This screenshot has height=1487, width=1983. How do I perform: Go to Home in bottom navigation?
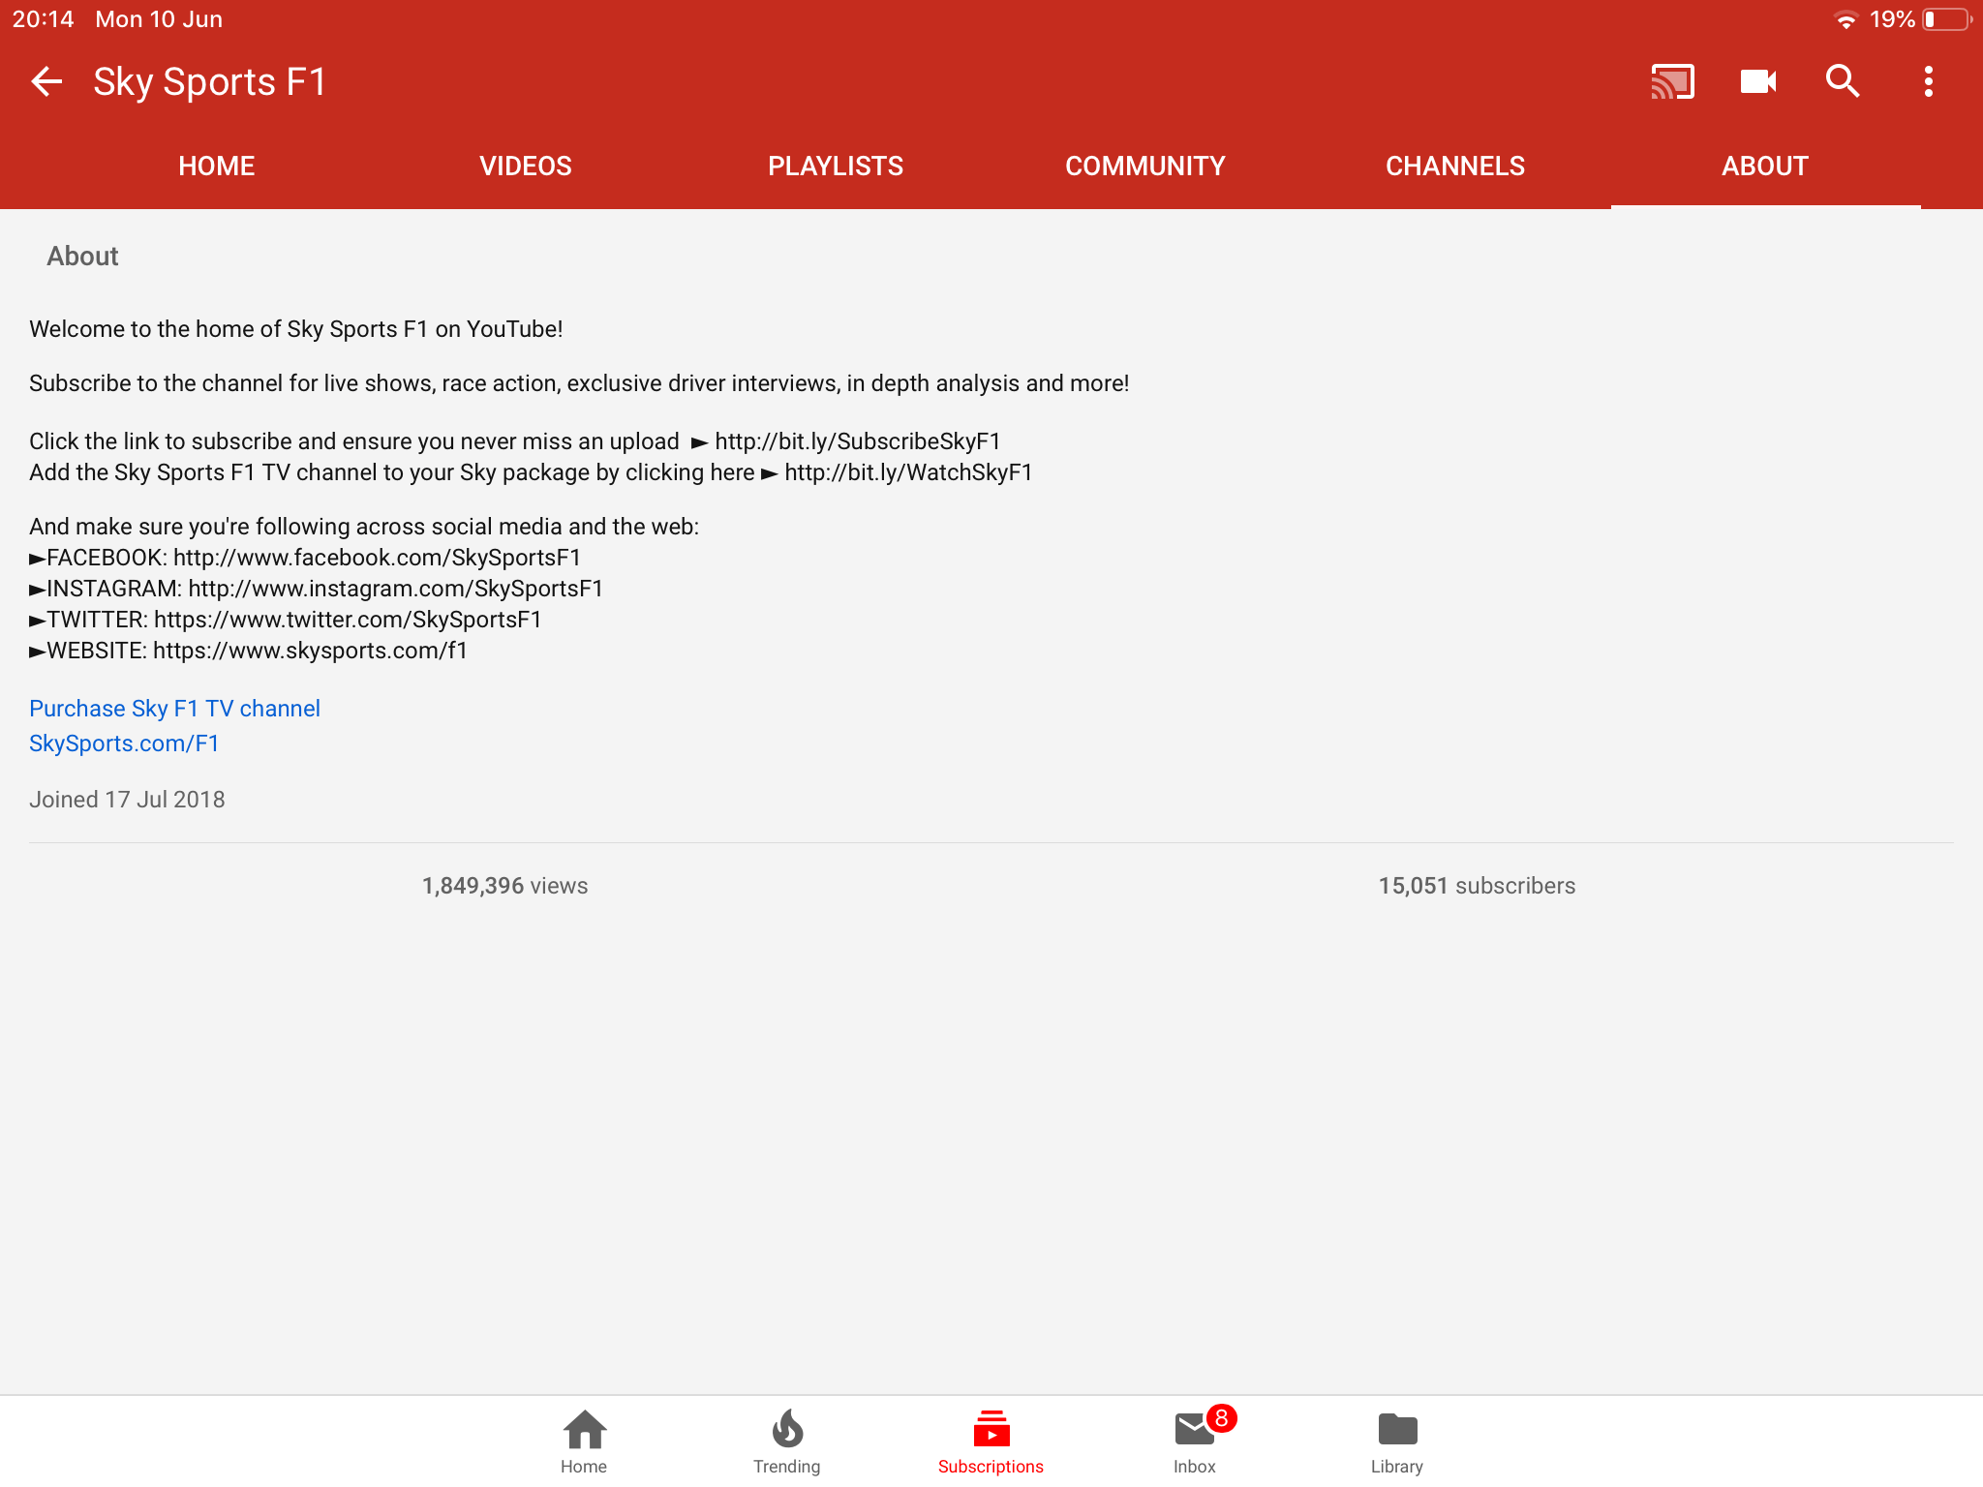[x=584, y=1441]
